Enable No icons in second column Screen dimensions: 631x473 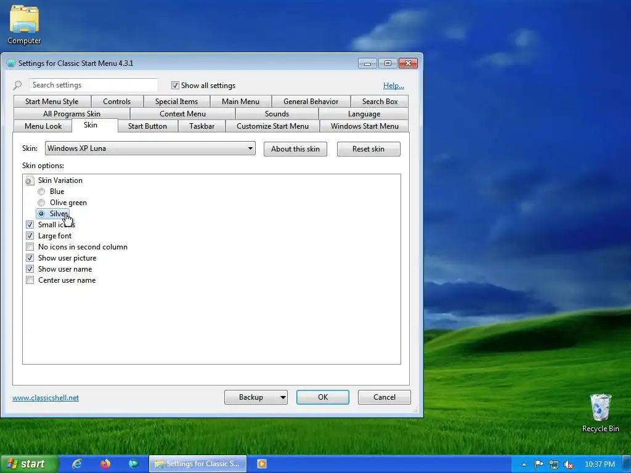(30, 247)
